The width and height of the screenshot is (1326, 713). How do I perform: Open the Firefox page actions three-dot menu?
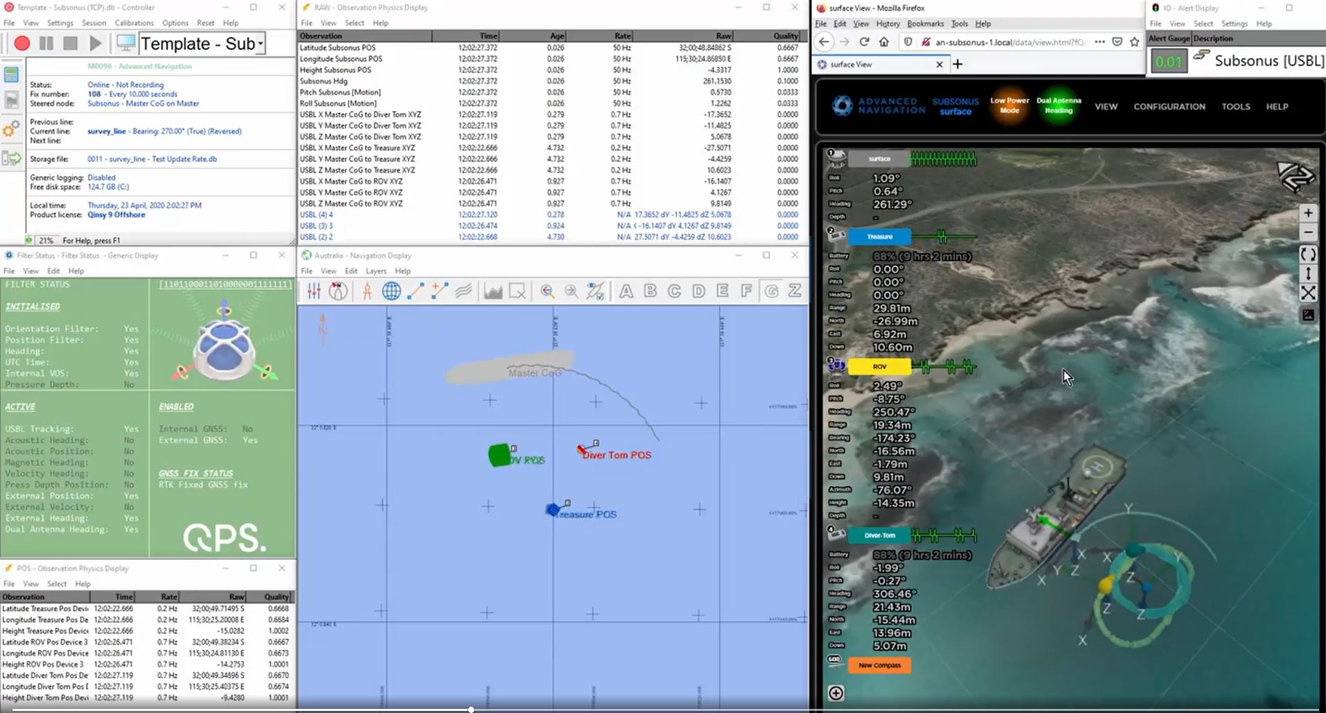1100,42
